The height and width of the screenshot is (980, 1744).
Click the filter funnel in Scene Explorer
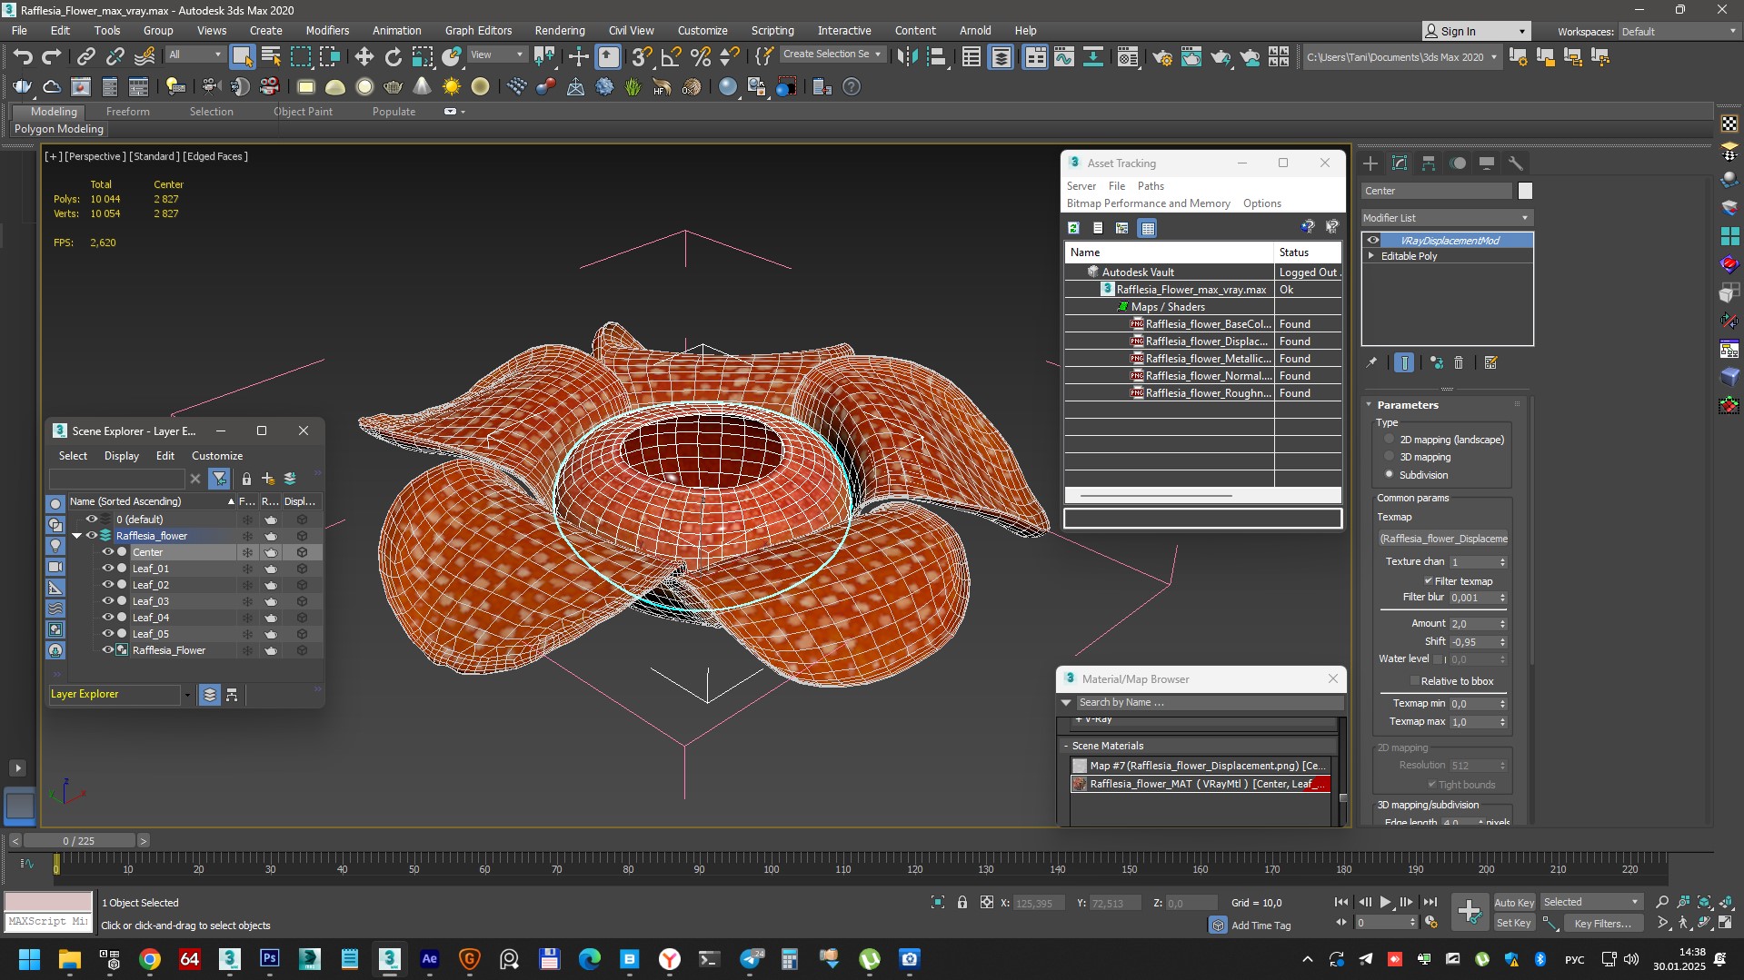point(219,479)
